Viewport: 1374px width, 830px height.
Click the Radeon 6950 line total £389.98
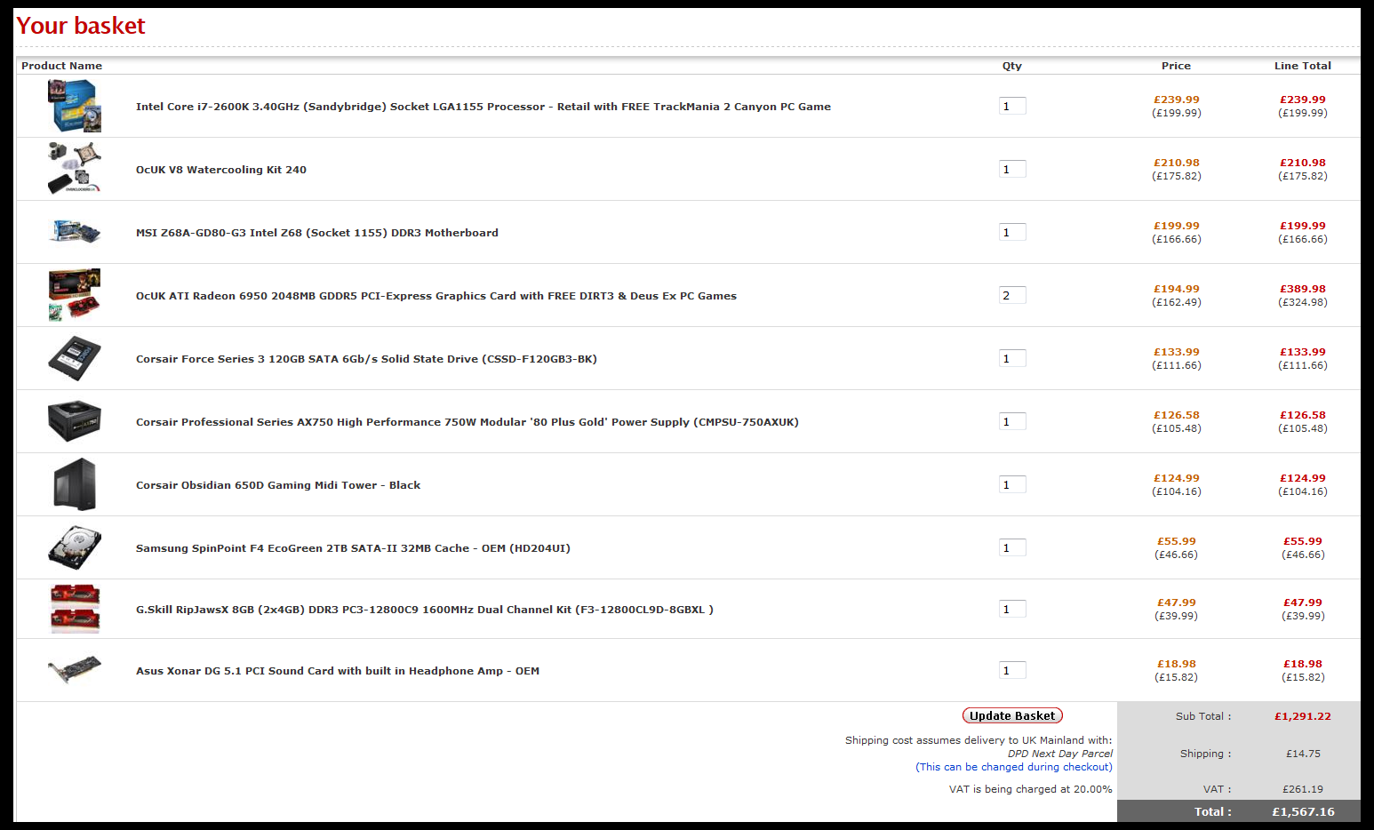click(x=1303, y=289)
